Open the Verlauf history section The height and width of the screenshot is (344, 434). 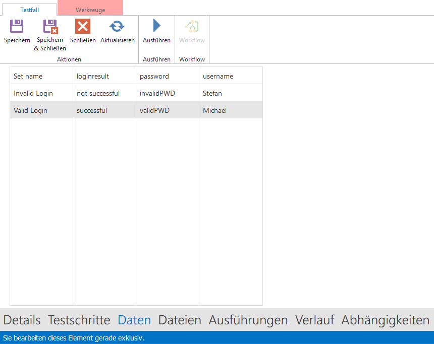(314, 320)
